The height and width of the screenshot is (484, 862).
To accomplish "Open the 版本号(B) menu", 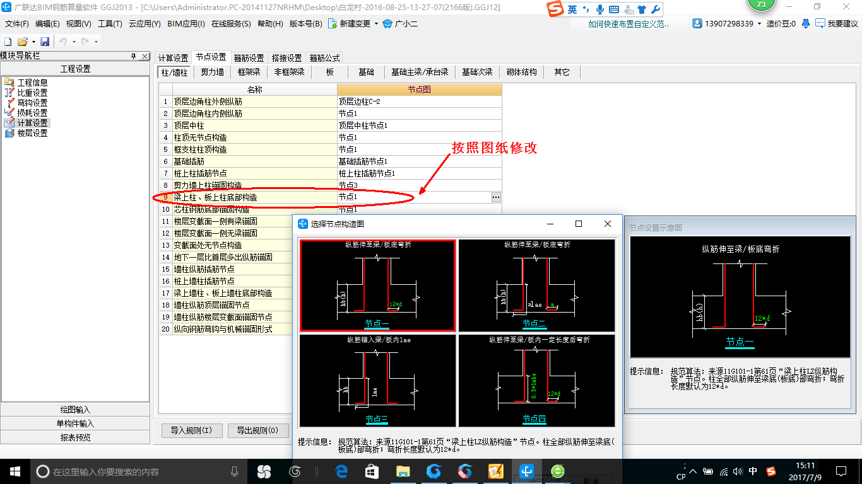I will [305, 24].
